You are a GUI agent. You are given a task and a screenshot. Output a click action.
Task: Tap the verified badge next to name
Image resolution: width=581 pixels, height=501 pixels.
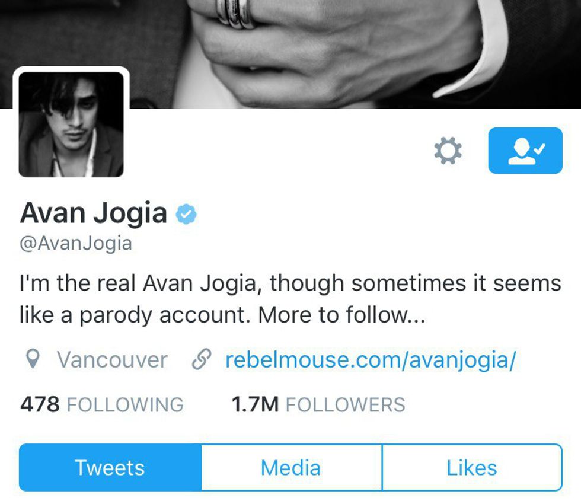(186, 214)
